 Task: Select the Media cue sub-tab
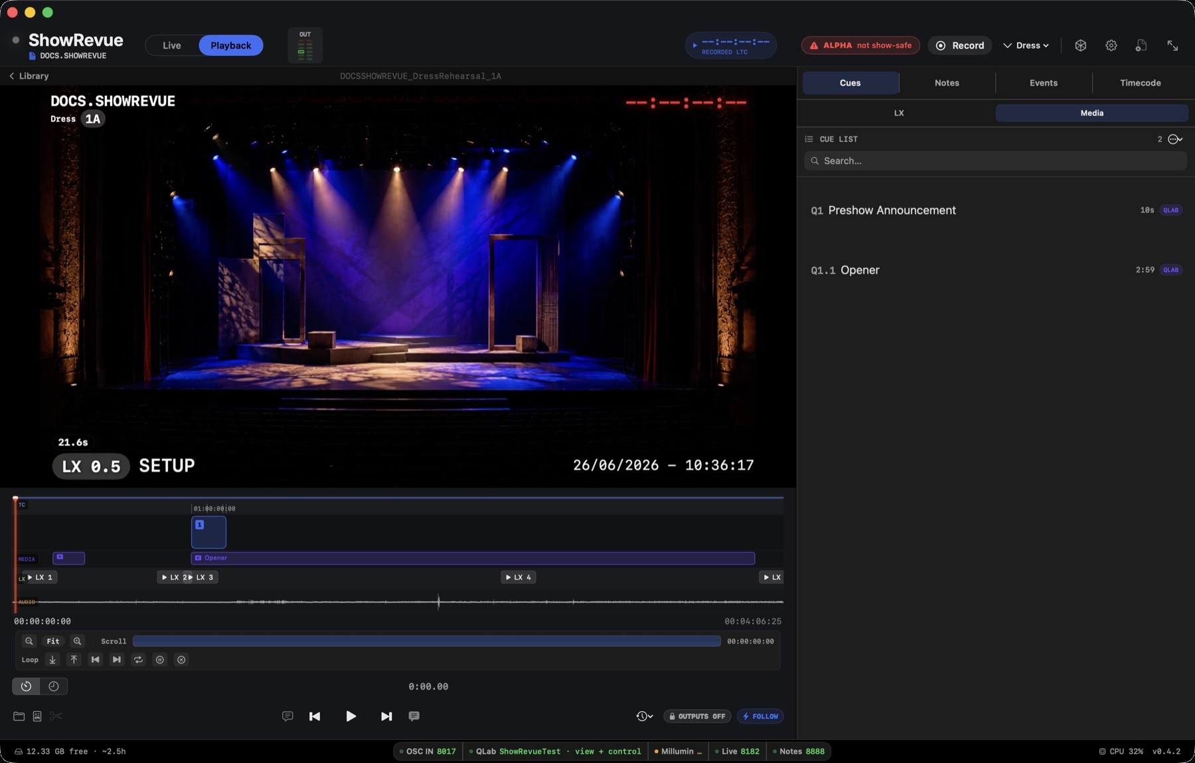1092,113
